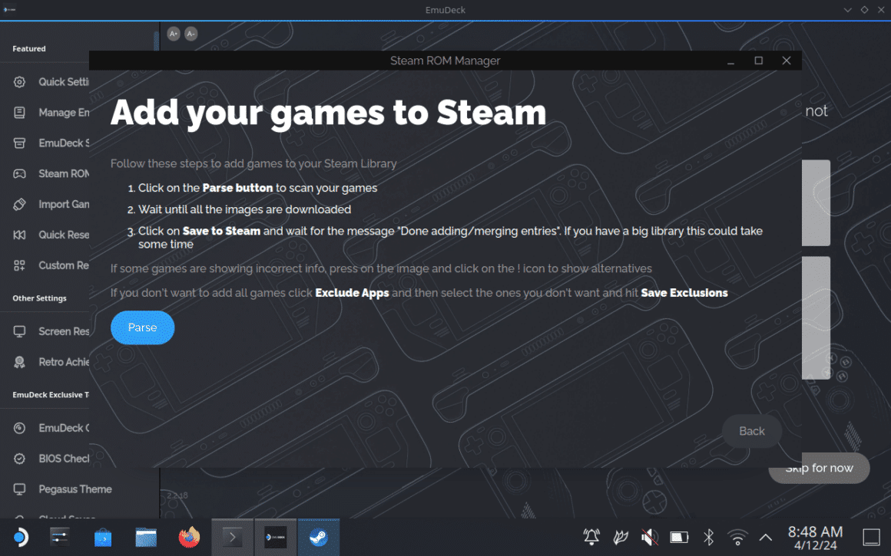Viewport: 891px width, 556px height.
Task: Open Bluetooth tray icon
Action: (x=708, y=537)
